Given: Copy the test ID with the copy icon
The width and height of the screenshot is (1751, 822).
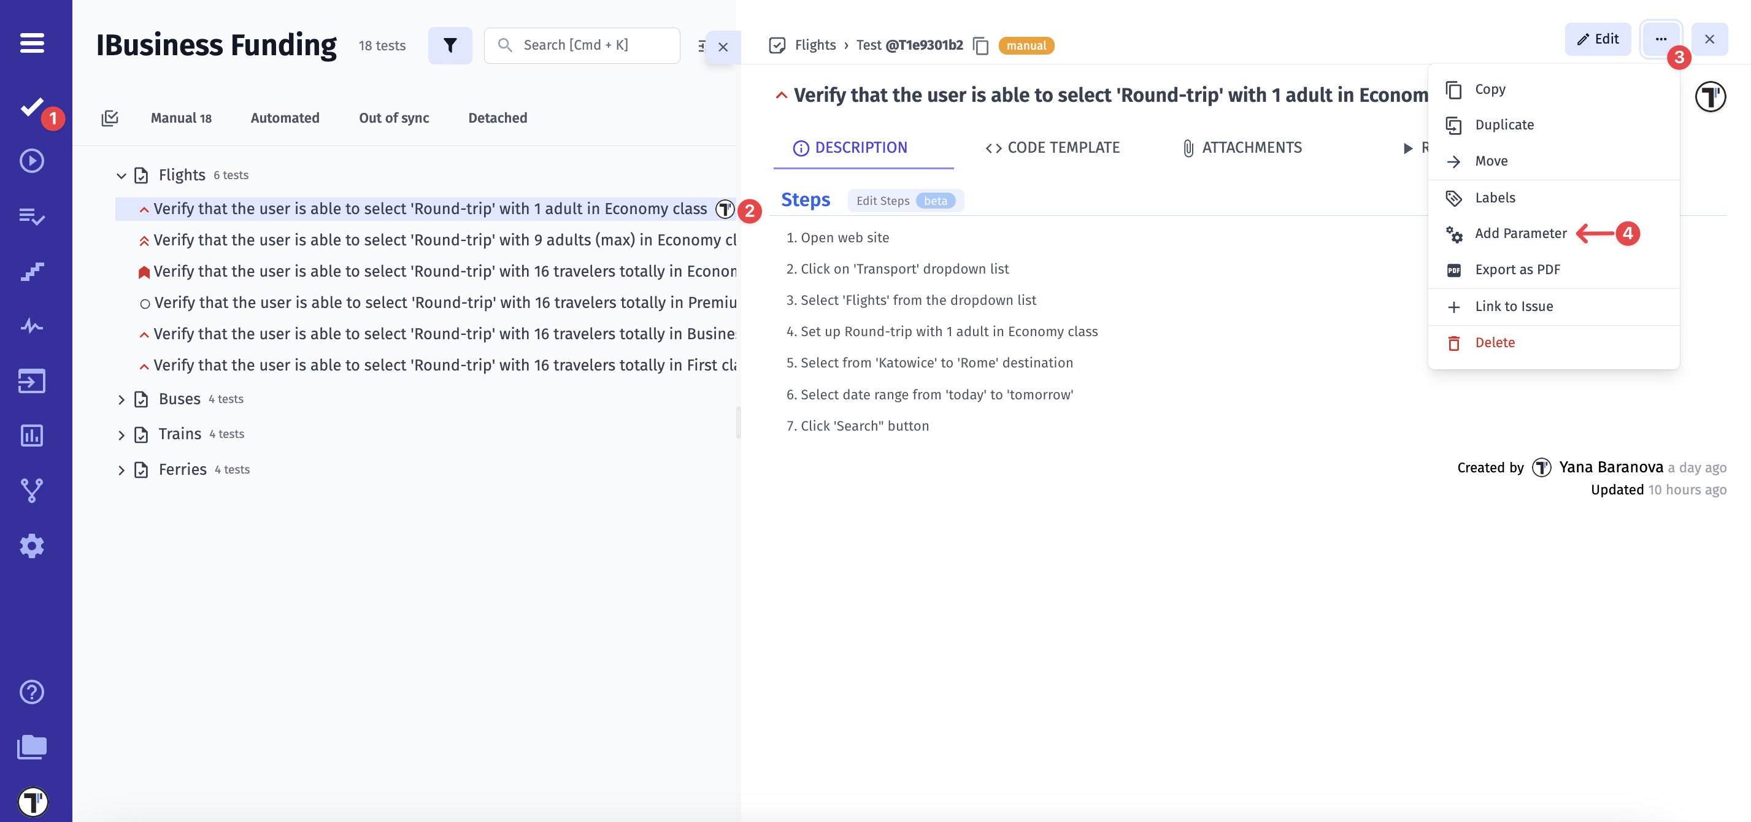Looking at the screenshot, I should pyautogui.click(x=980, y=45).
